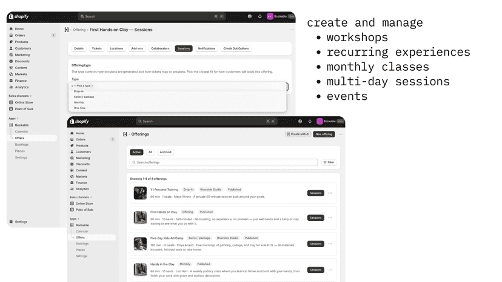Click Finance icon in back window sidebar

[x=11, y=80]
